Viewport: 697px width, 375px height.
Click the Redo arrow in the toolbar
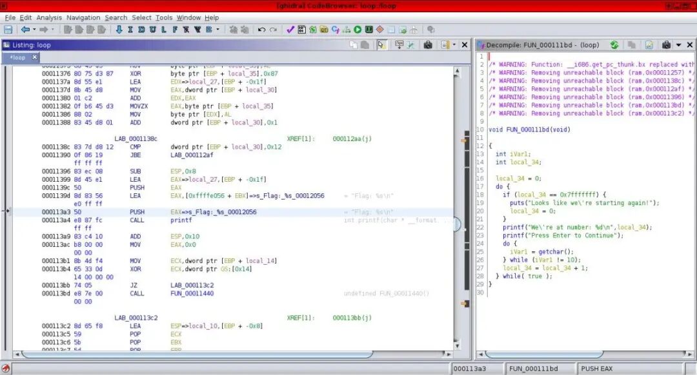273,30
